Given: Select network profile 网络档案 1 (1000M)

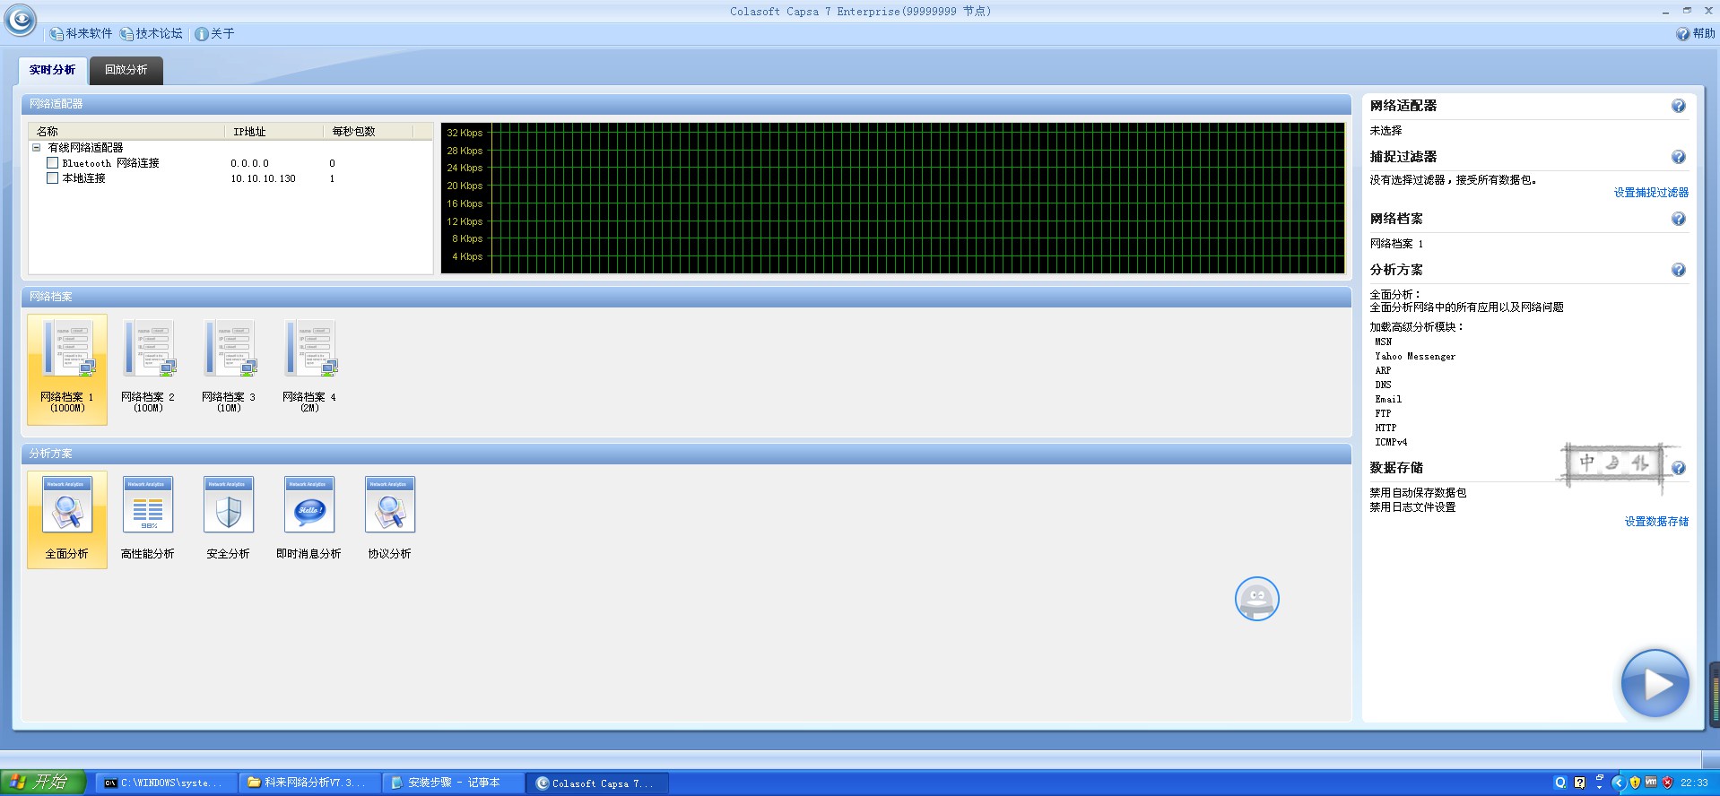Looking at the screenshot, I should (67, 368).
